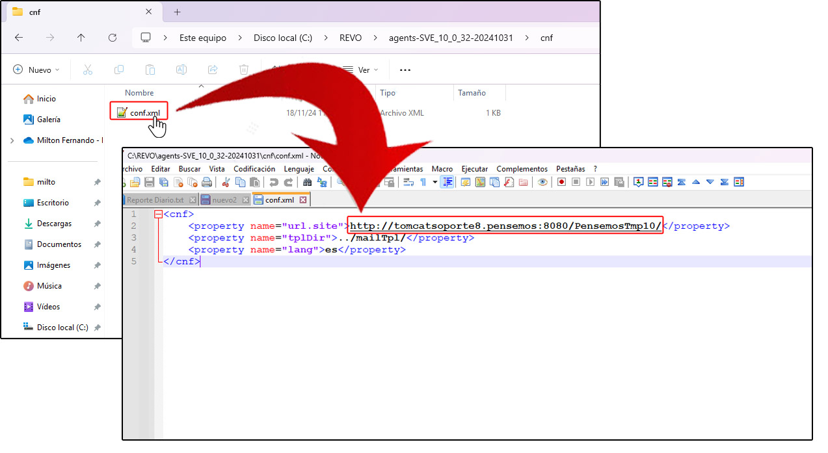Switch to the Reporte Diario.txt tab

[x=155, y=200]
